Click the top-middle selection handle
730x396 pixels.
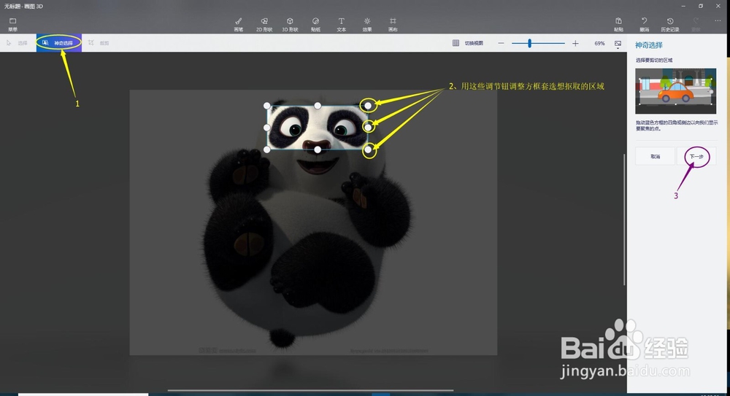click(318, 106)
